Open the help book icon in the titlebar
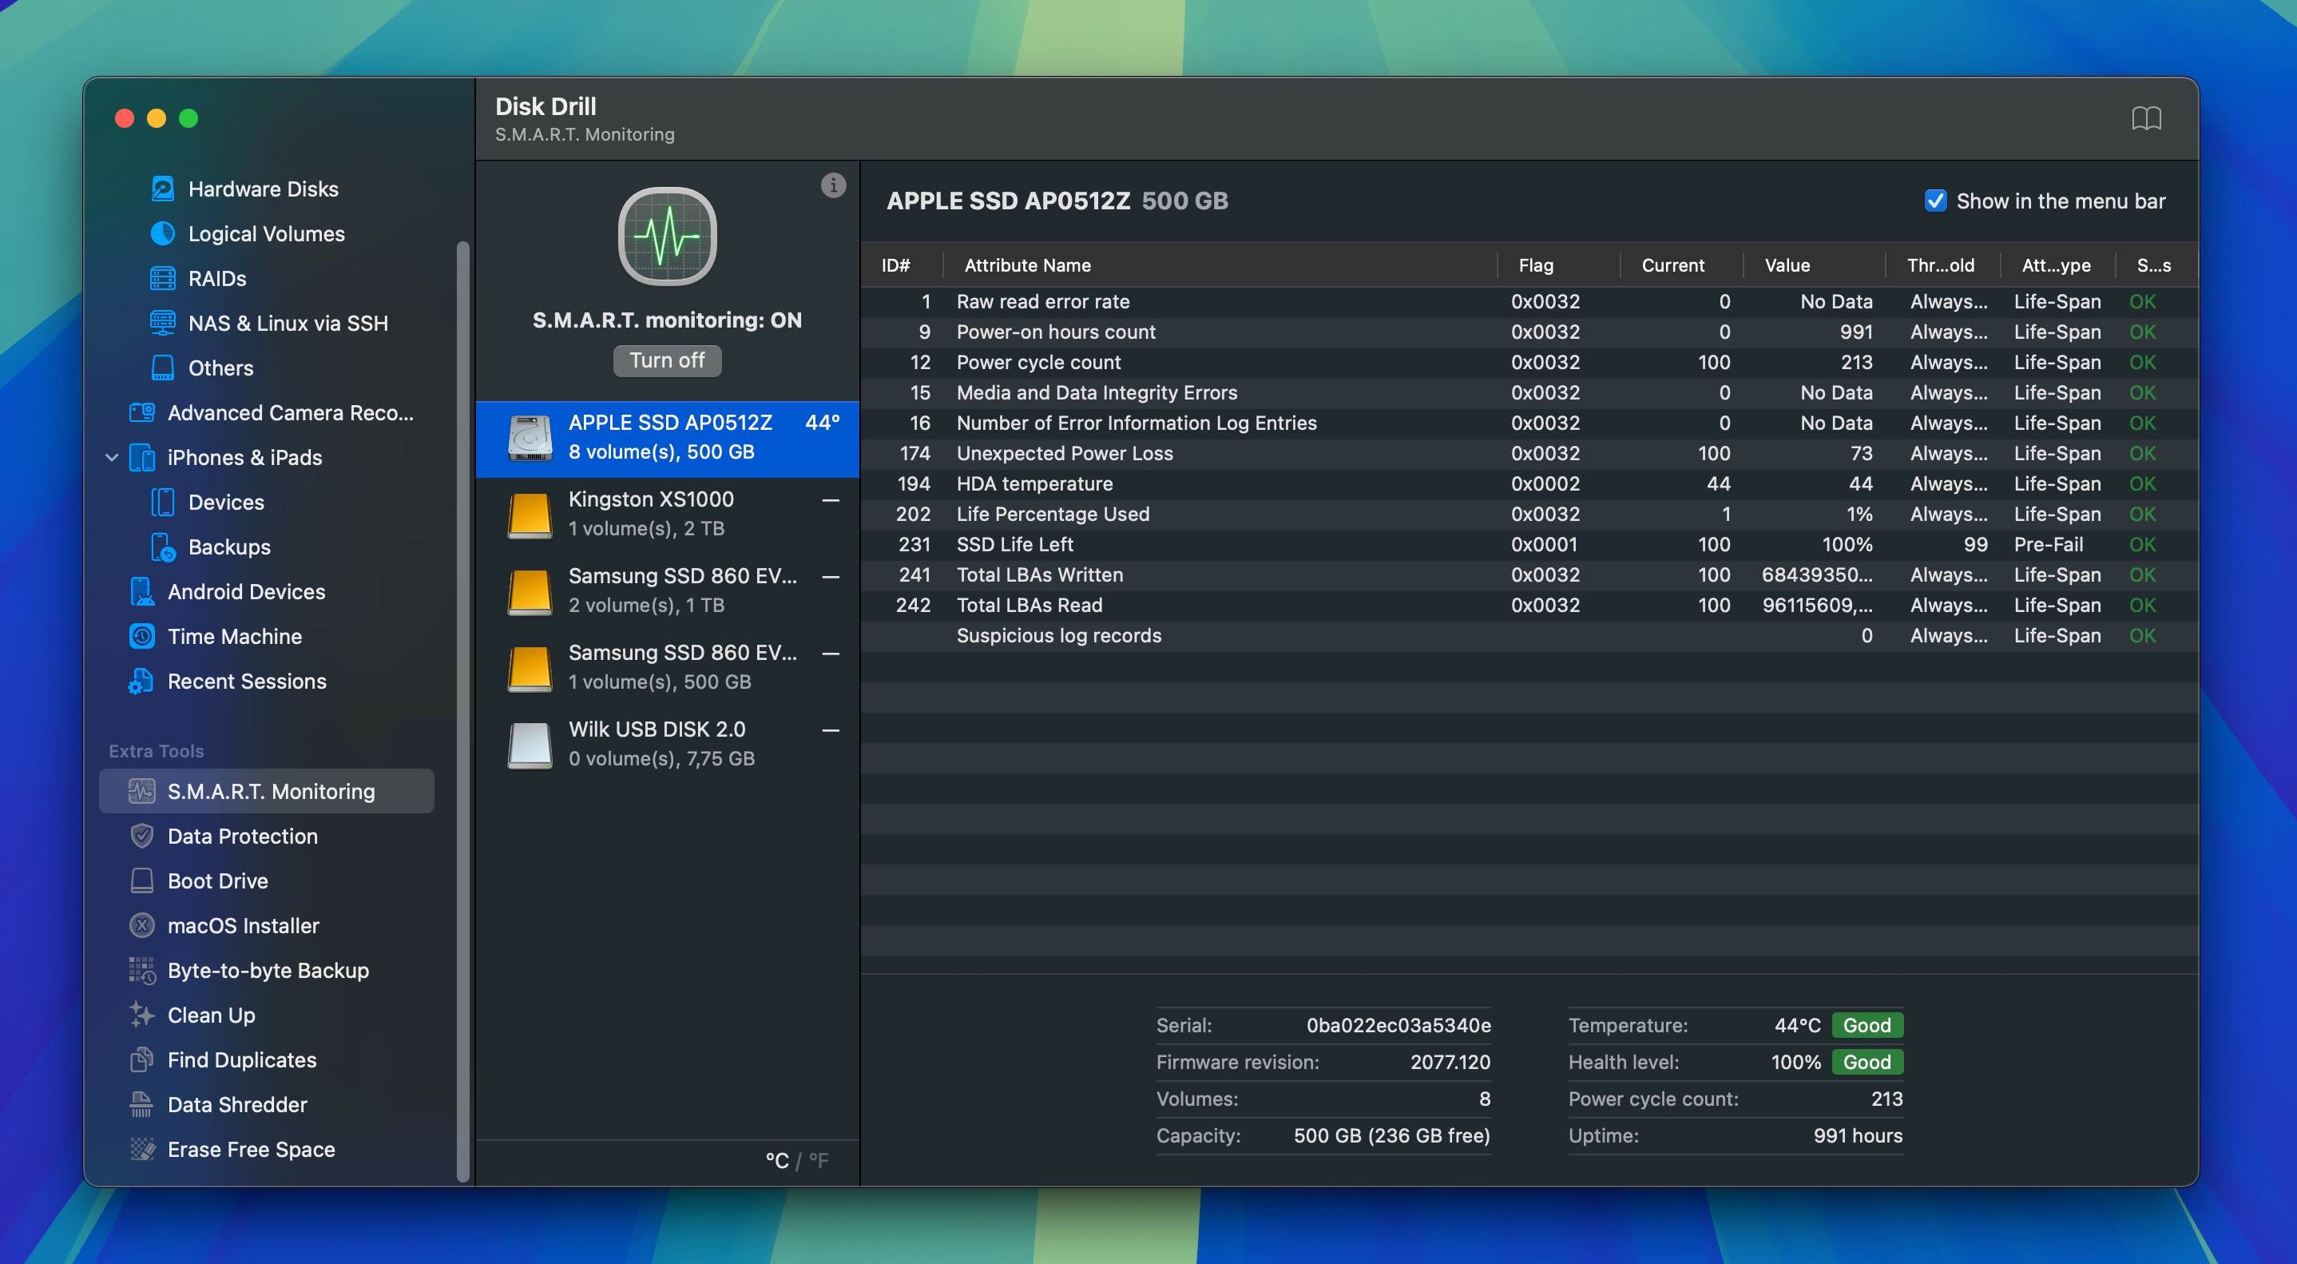2297x1264 pixels. [x=2148, y=117]
